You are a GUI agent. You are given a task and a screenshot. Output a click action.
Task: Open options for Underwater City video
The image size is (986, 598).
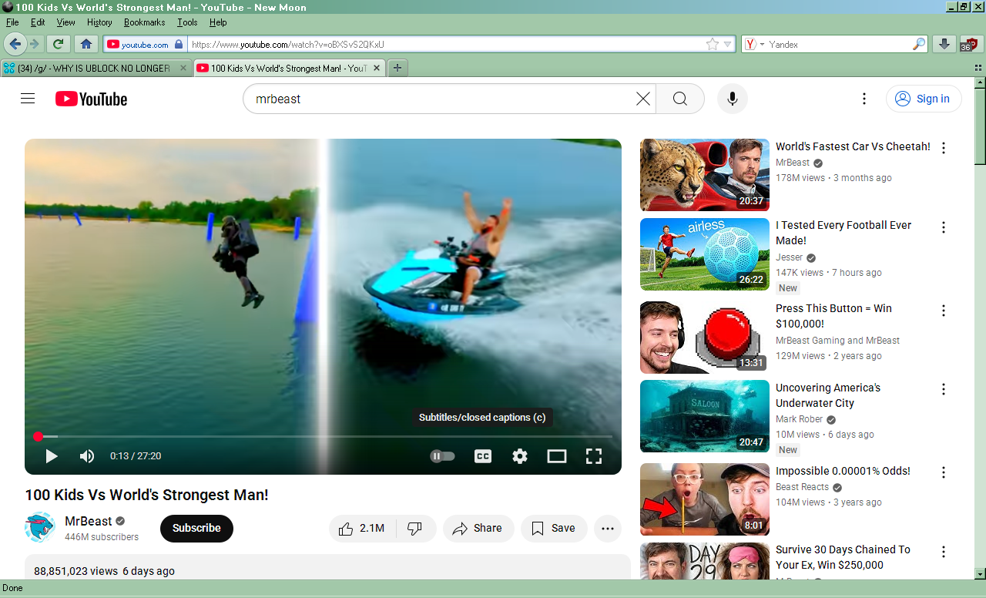(944, 389)
